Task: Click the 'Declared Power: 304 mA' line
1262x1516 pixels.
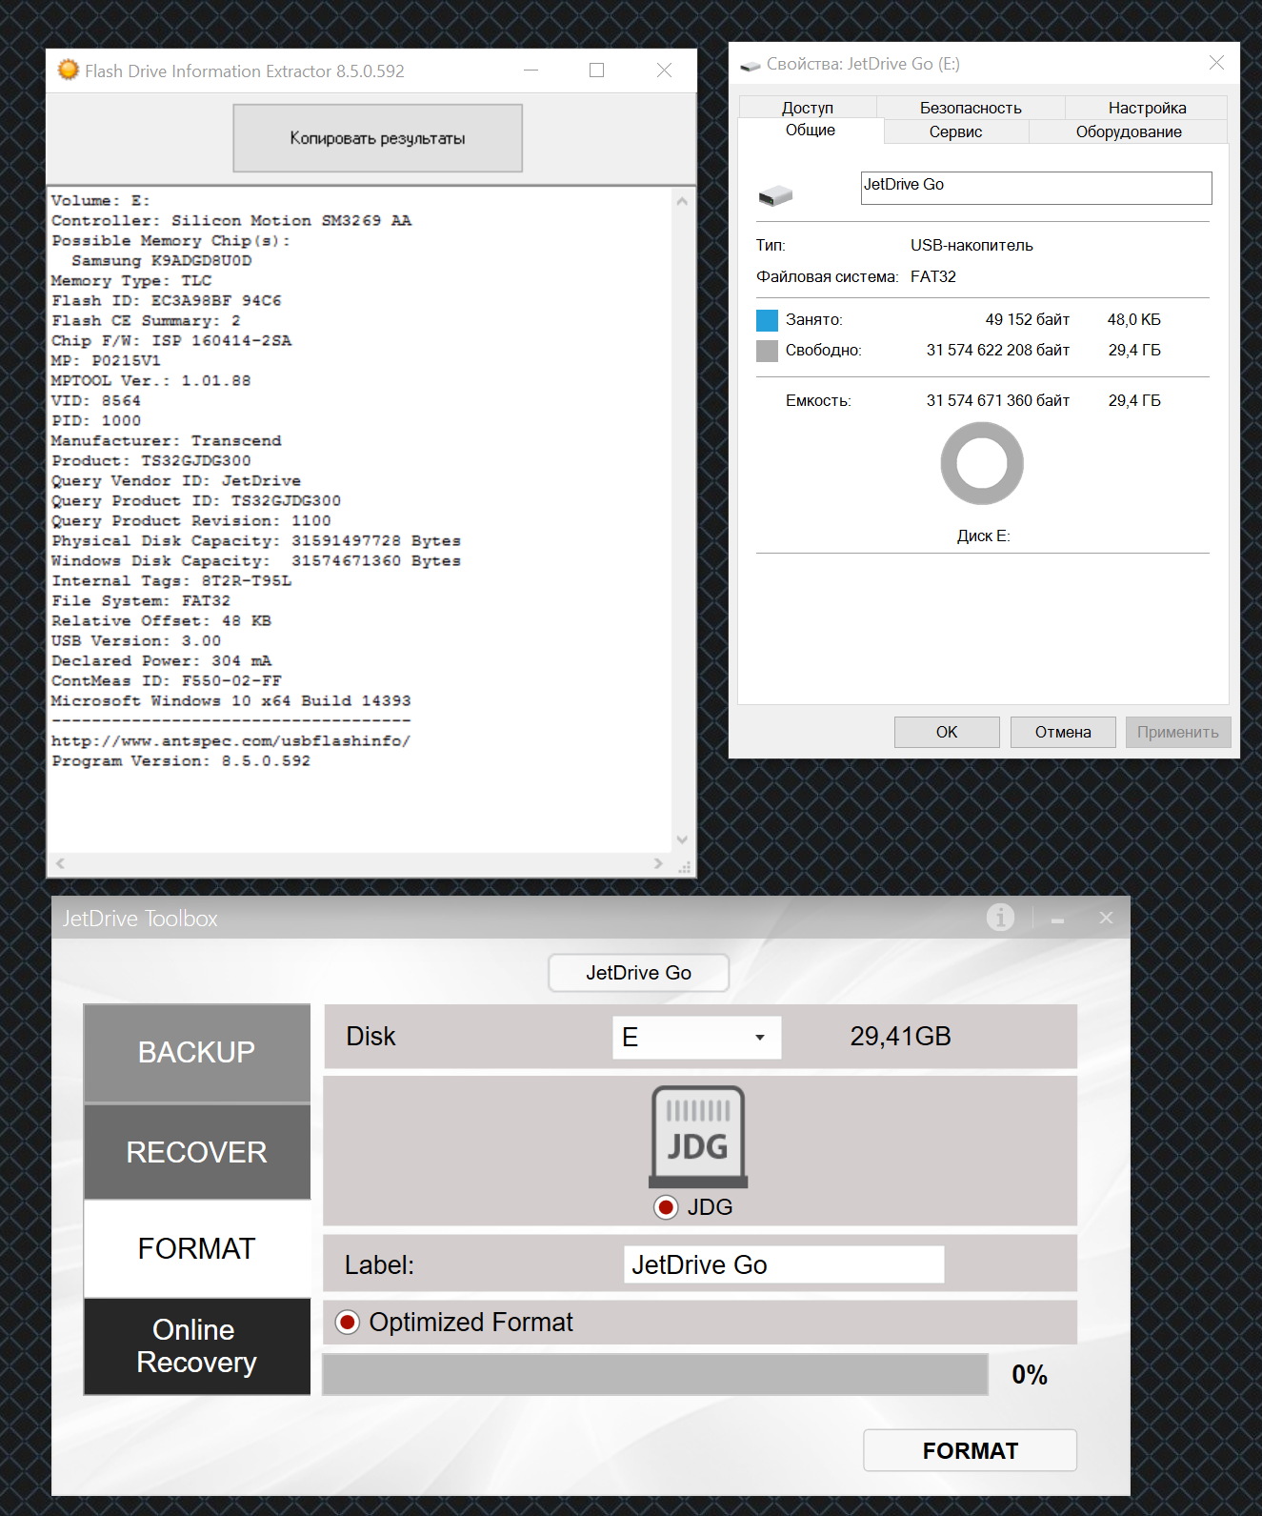Action: click(162, 660)
